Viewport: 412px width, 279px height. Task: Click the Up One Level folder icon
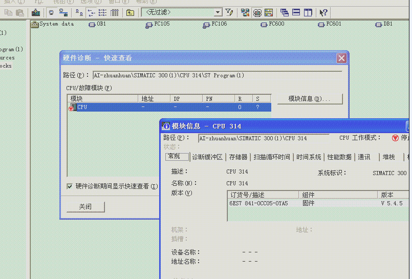130,12
